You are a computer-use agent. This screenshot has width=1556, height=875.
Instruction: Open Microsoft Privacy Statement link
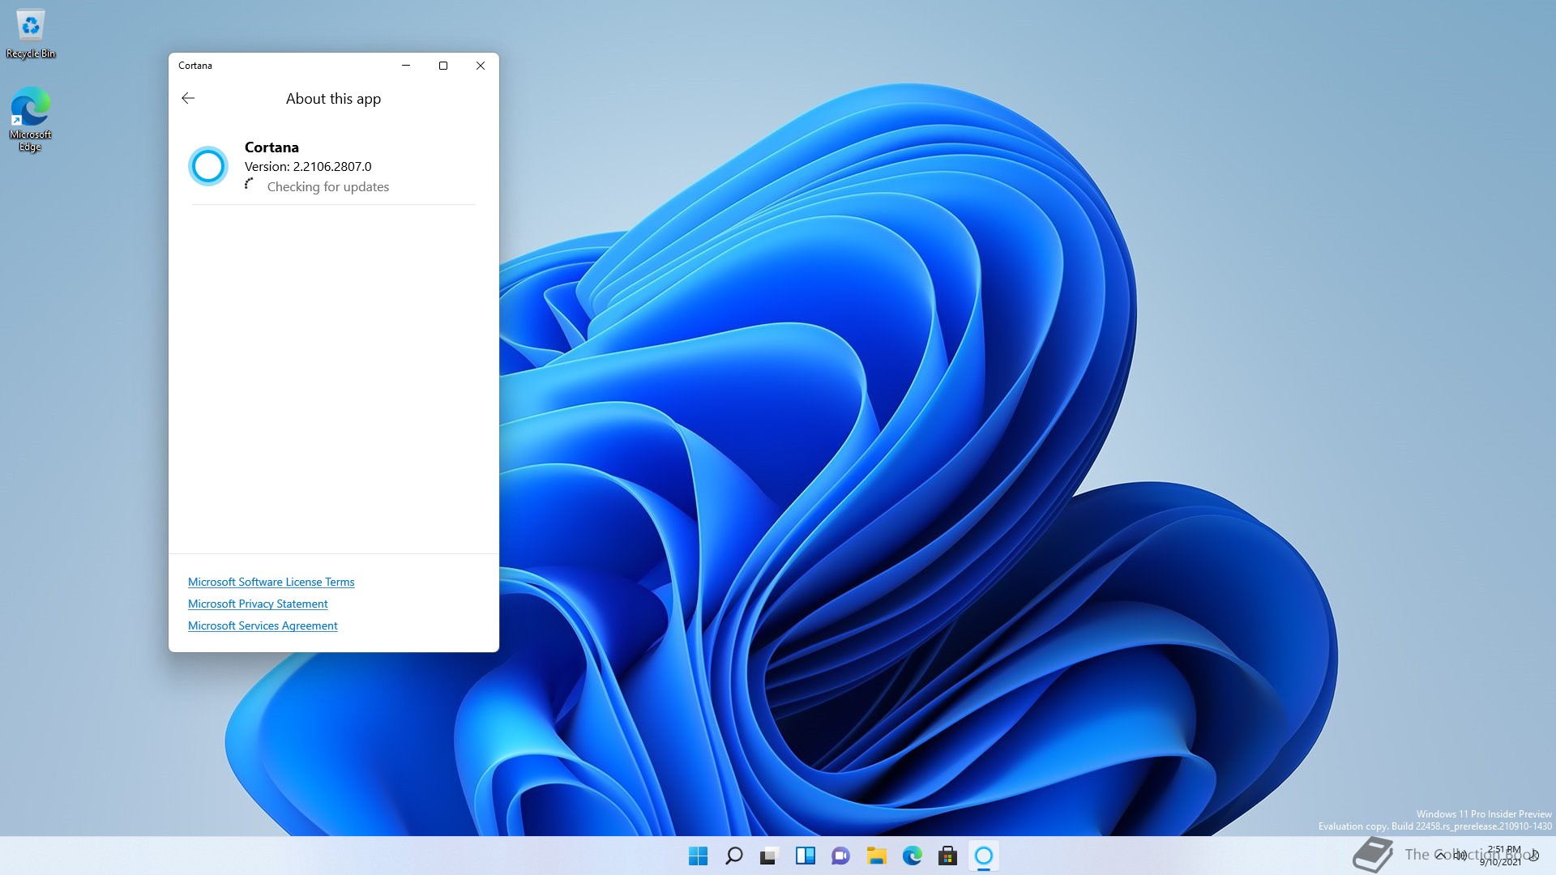258,604
